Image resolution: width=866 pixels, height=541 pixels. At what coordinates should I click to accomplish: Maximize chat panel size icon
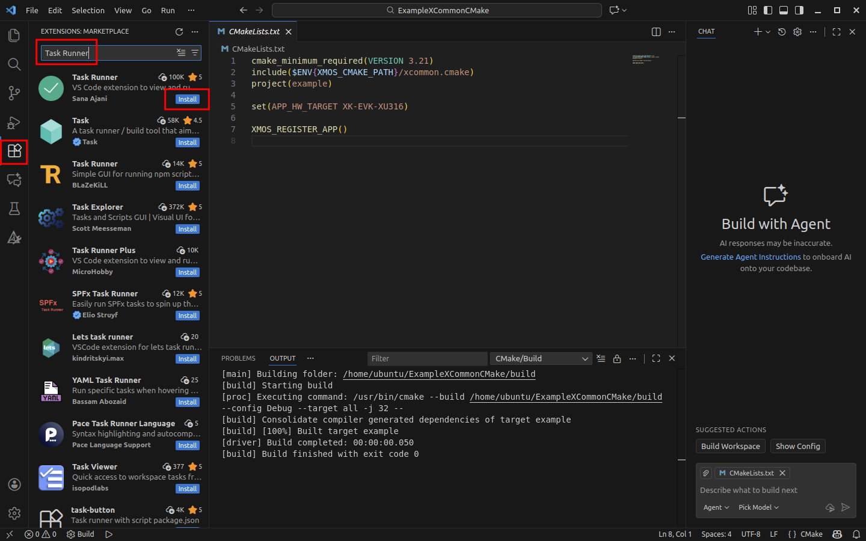pos(837,31)
